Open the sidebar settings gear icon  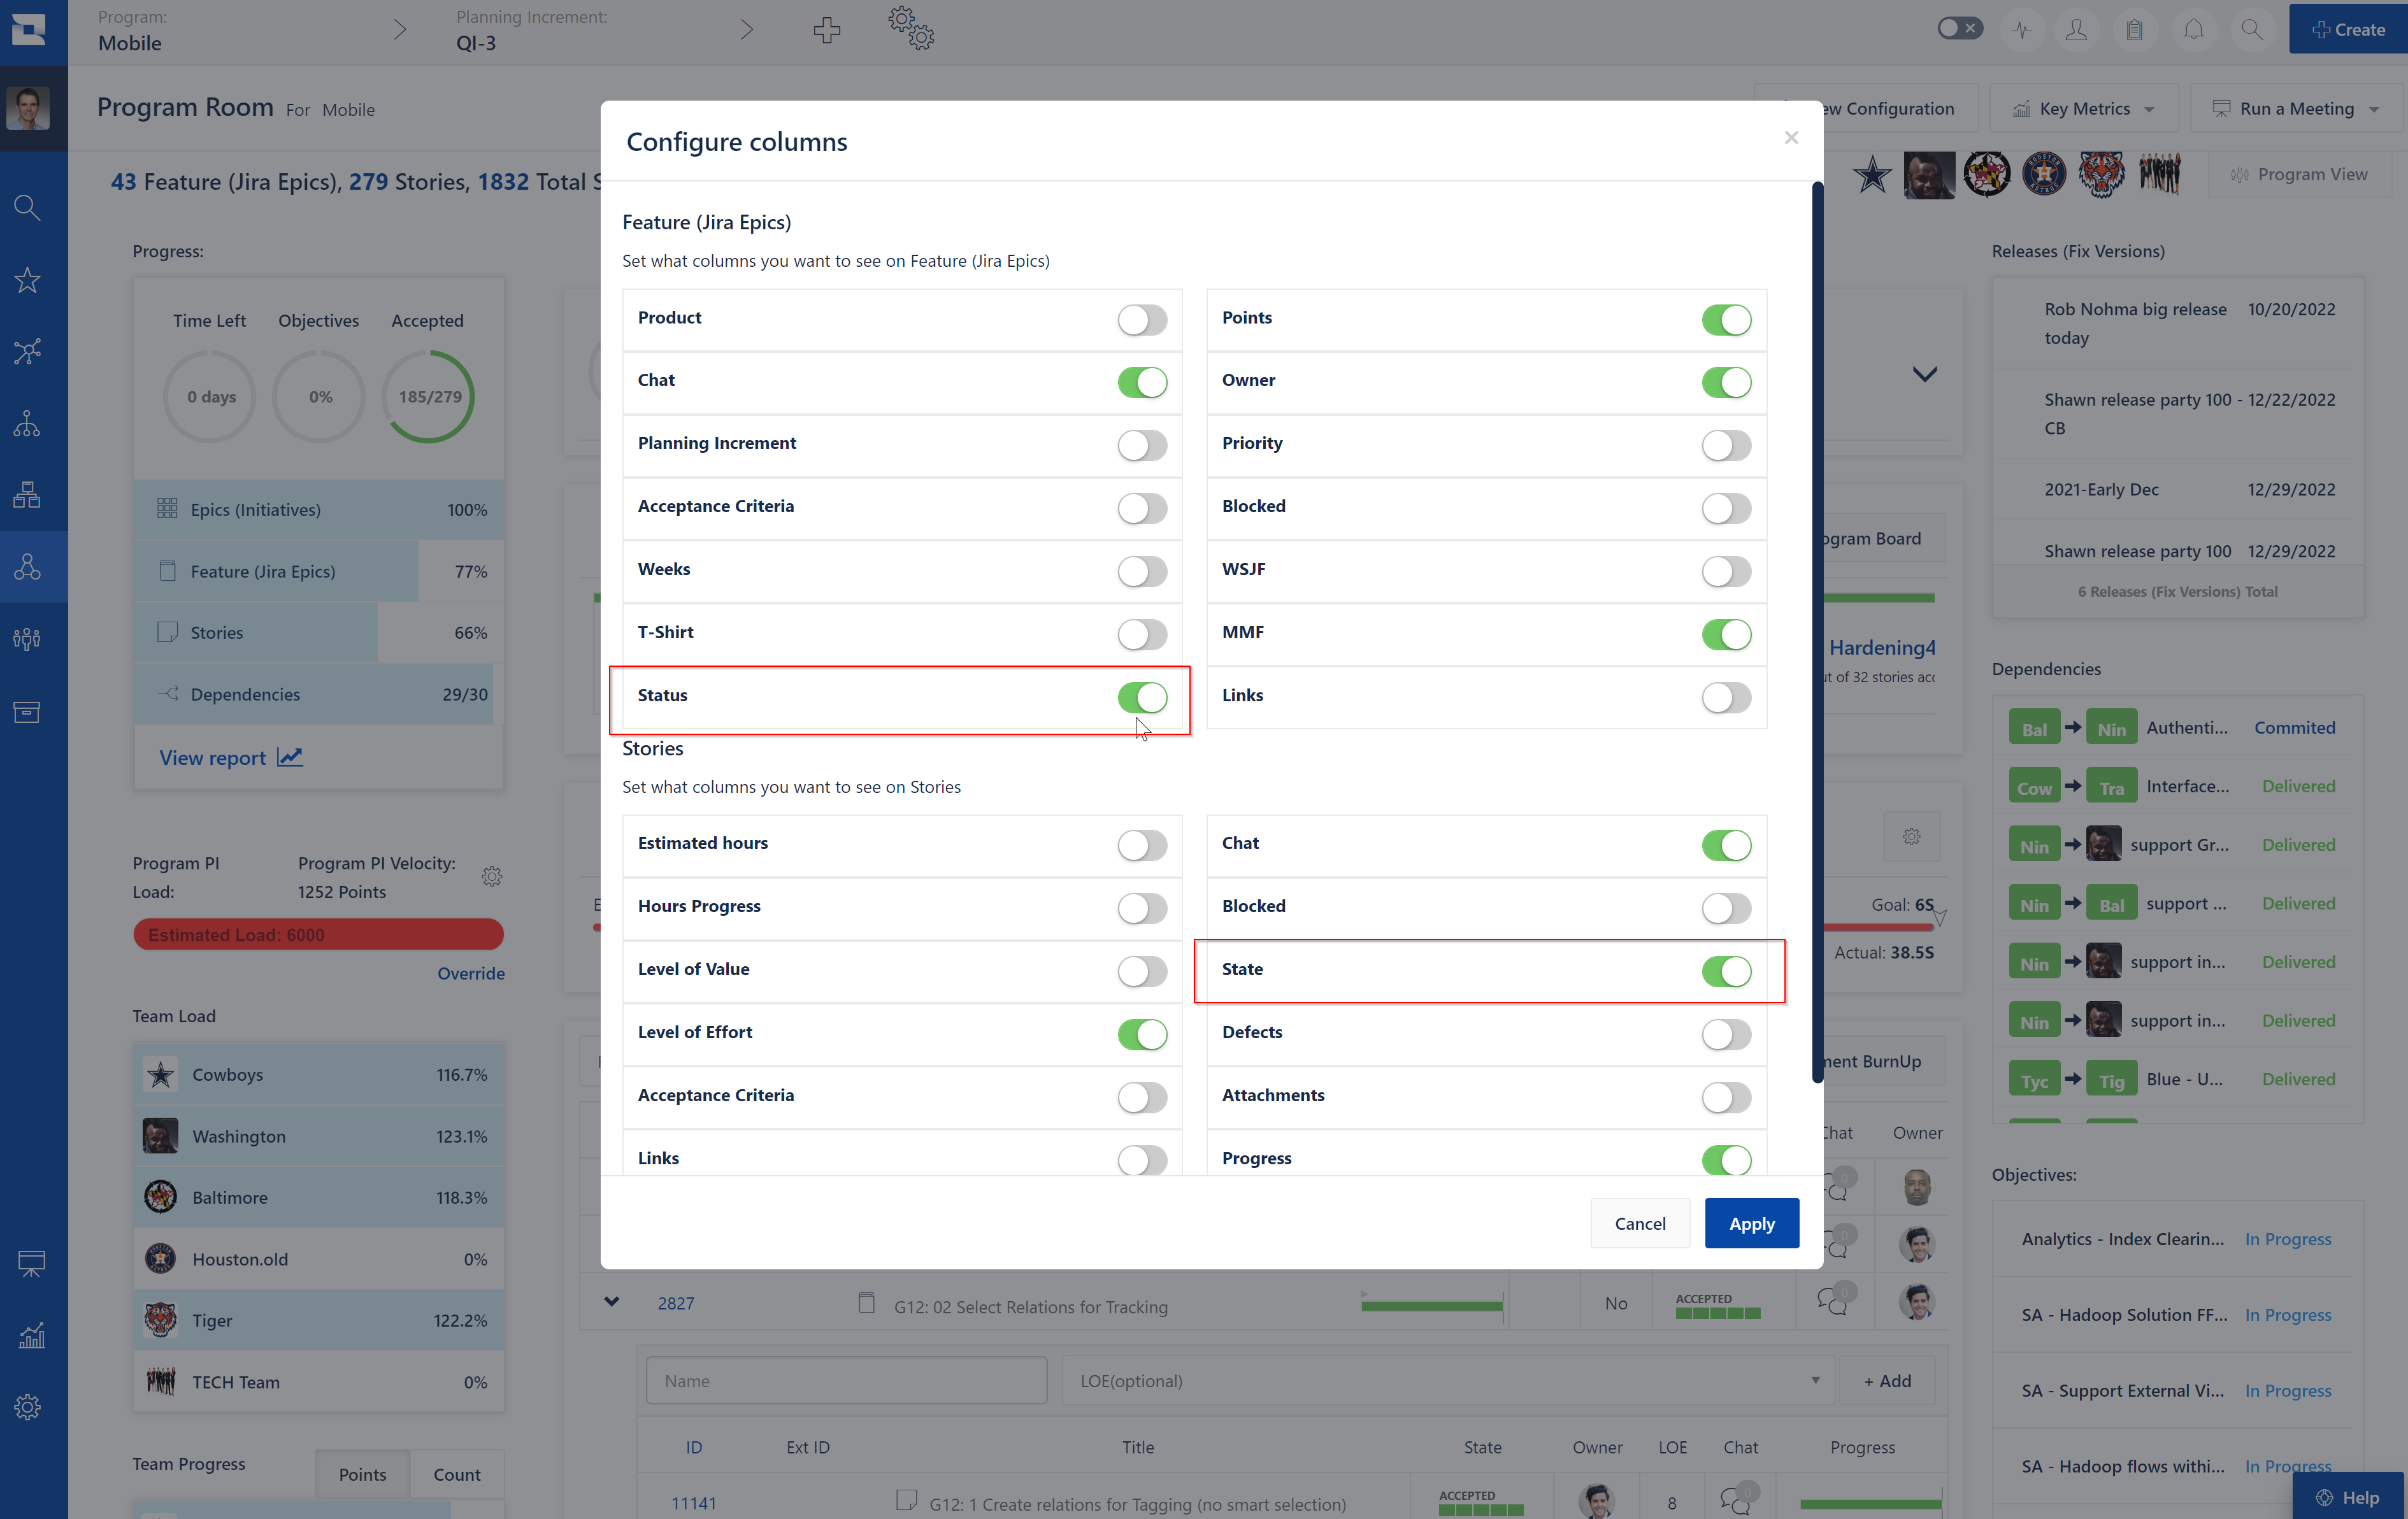[27, 1407]
